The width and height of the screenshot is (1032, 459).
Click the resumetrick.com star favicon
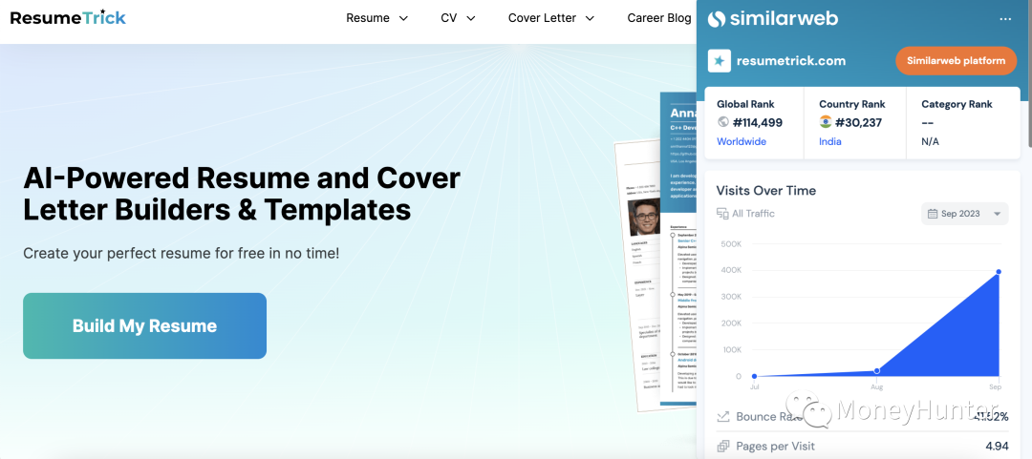click(719, 61)
